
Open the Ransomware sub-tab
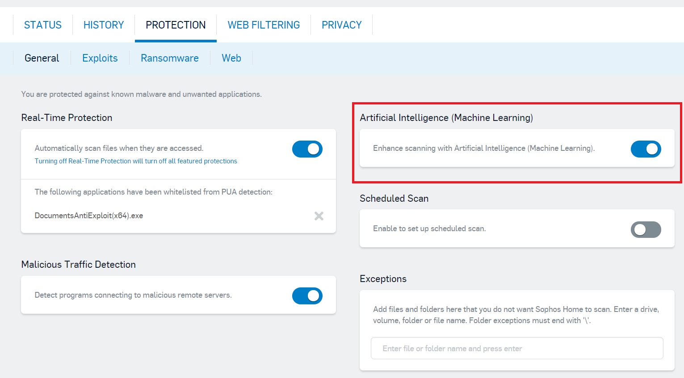coord(170,58)
